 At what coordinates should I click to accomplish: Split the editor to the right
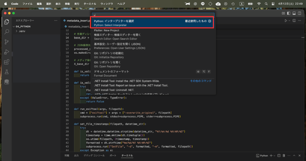pyautogui.click(x=294, y=21)
